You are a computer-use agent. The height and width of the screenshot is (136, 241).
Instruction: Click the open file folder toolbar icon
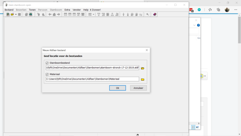12,15
